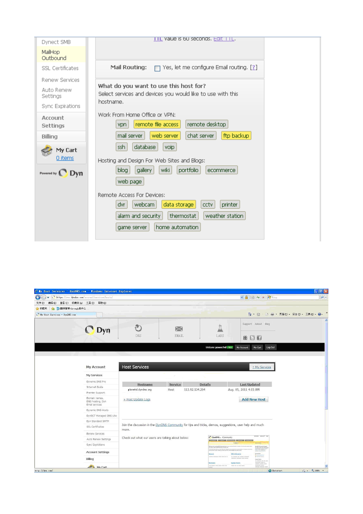Click the security lock icon in address bar

[246, 297]
